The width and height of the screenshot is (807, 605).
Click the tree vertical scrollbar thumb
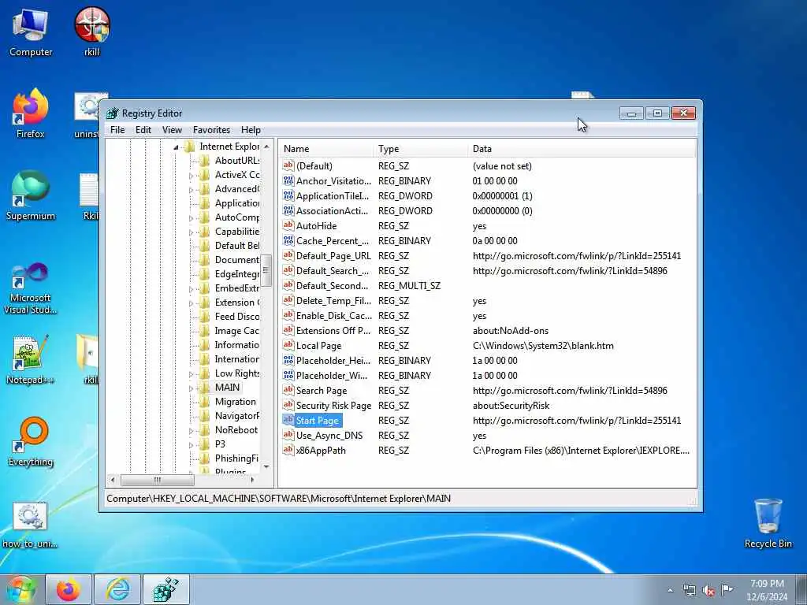pyautogui.click(x=266, y=271)
